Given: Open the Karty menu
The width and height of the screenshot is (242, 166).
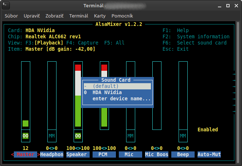Looking at the screenshot, I should point(99,16).
